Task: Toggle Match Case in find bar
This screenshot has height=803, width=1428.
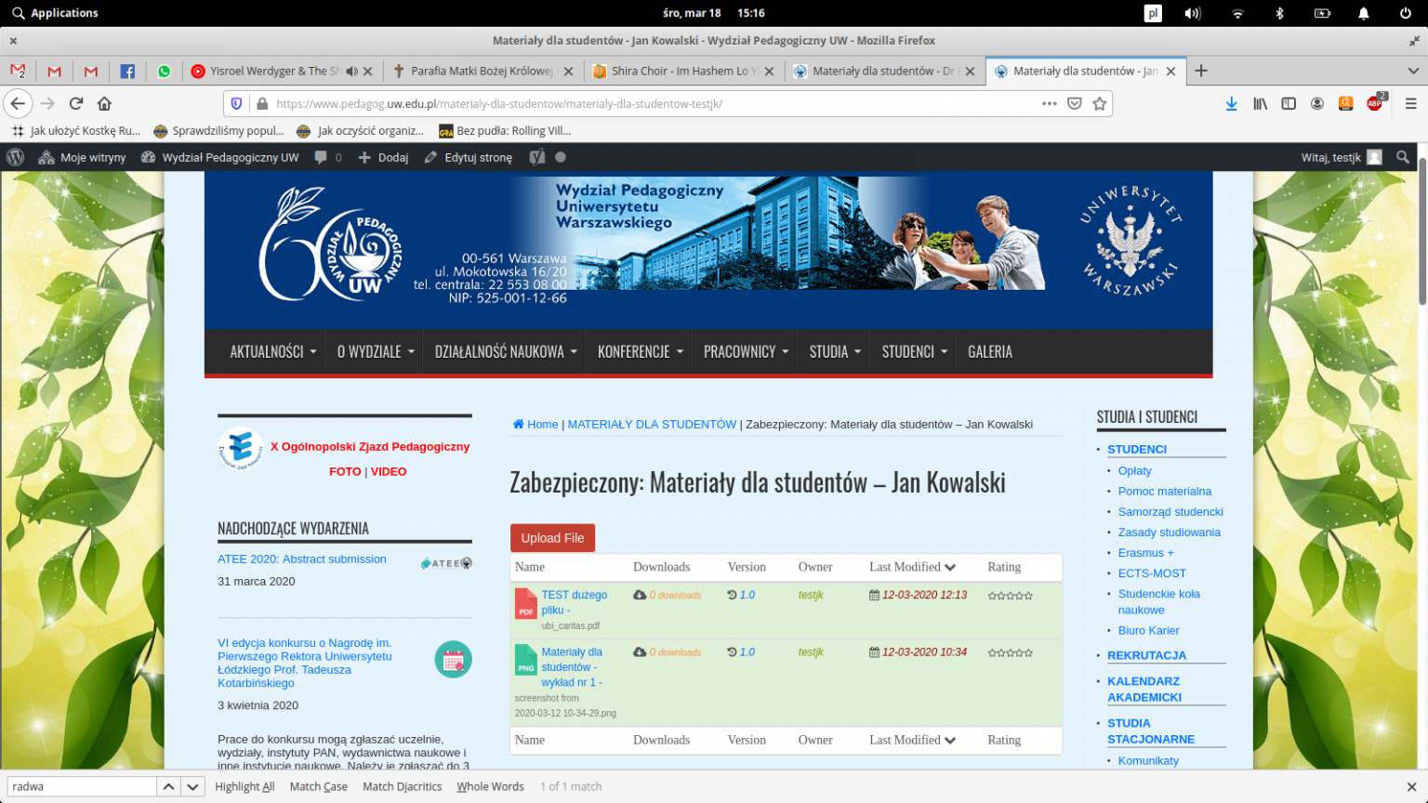Action: coord(319,786)
